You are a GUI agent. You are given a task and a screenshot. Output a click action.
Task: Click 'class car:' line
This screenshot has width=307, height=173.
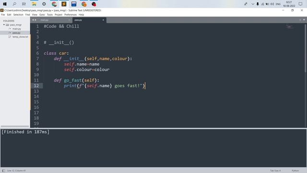(56, 53)
